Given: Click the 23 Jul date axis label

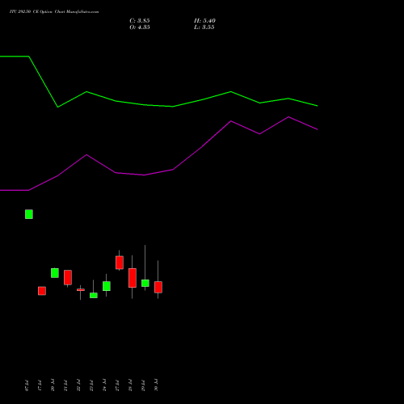Looking at the screenshot, I should (91, 385).
